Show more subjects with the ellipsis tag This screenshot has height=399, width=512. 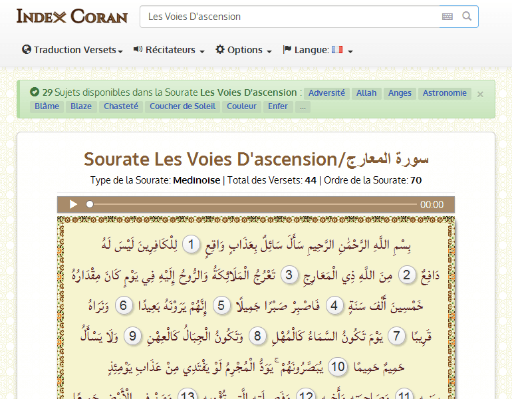(303, 106)
